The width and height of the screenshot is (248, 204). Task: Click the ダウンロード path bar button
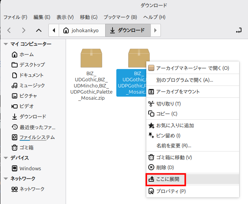(127, 30)
